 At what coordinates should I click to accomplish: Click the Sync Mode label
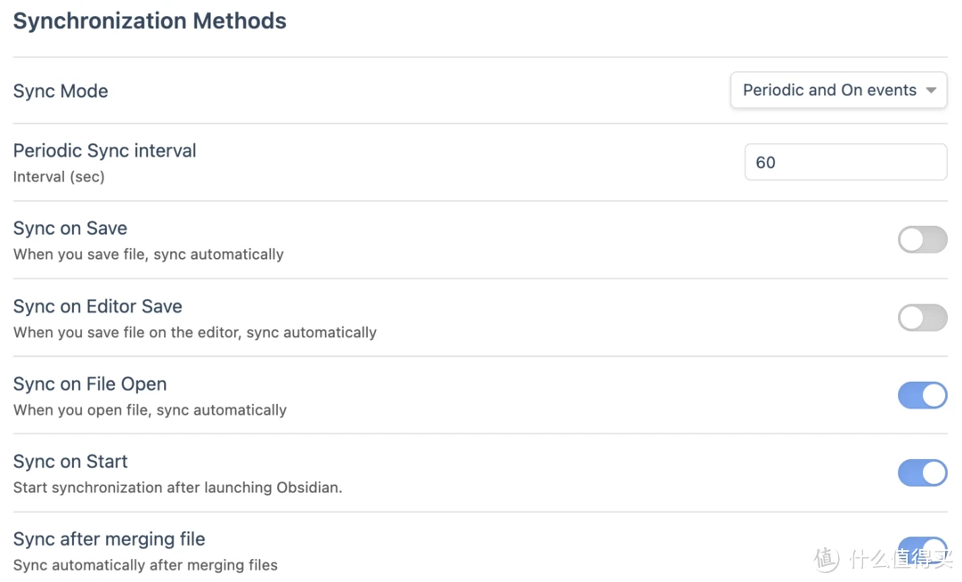point(61,91)
